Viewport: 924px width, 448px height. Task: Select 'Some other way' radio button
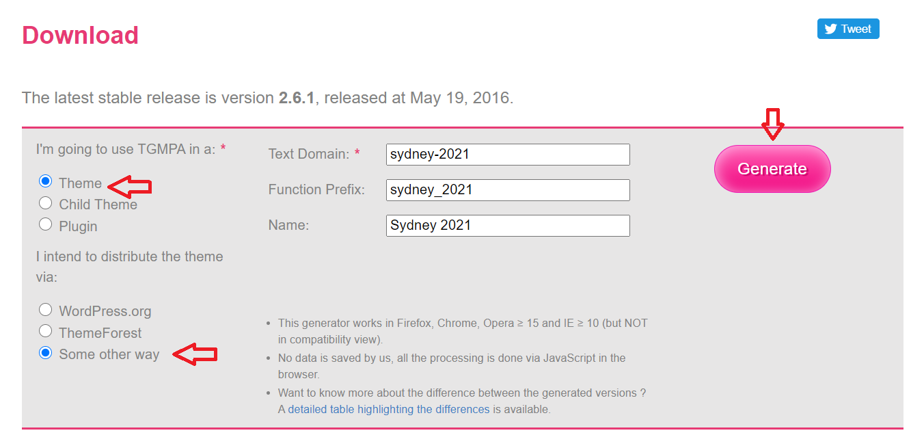pyautogui.click(x=45, y=353)
